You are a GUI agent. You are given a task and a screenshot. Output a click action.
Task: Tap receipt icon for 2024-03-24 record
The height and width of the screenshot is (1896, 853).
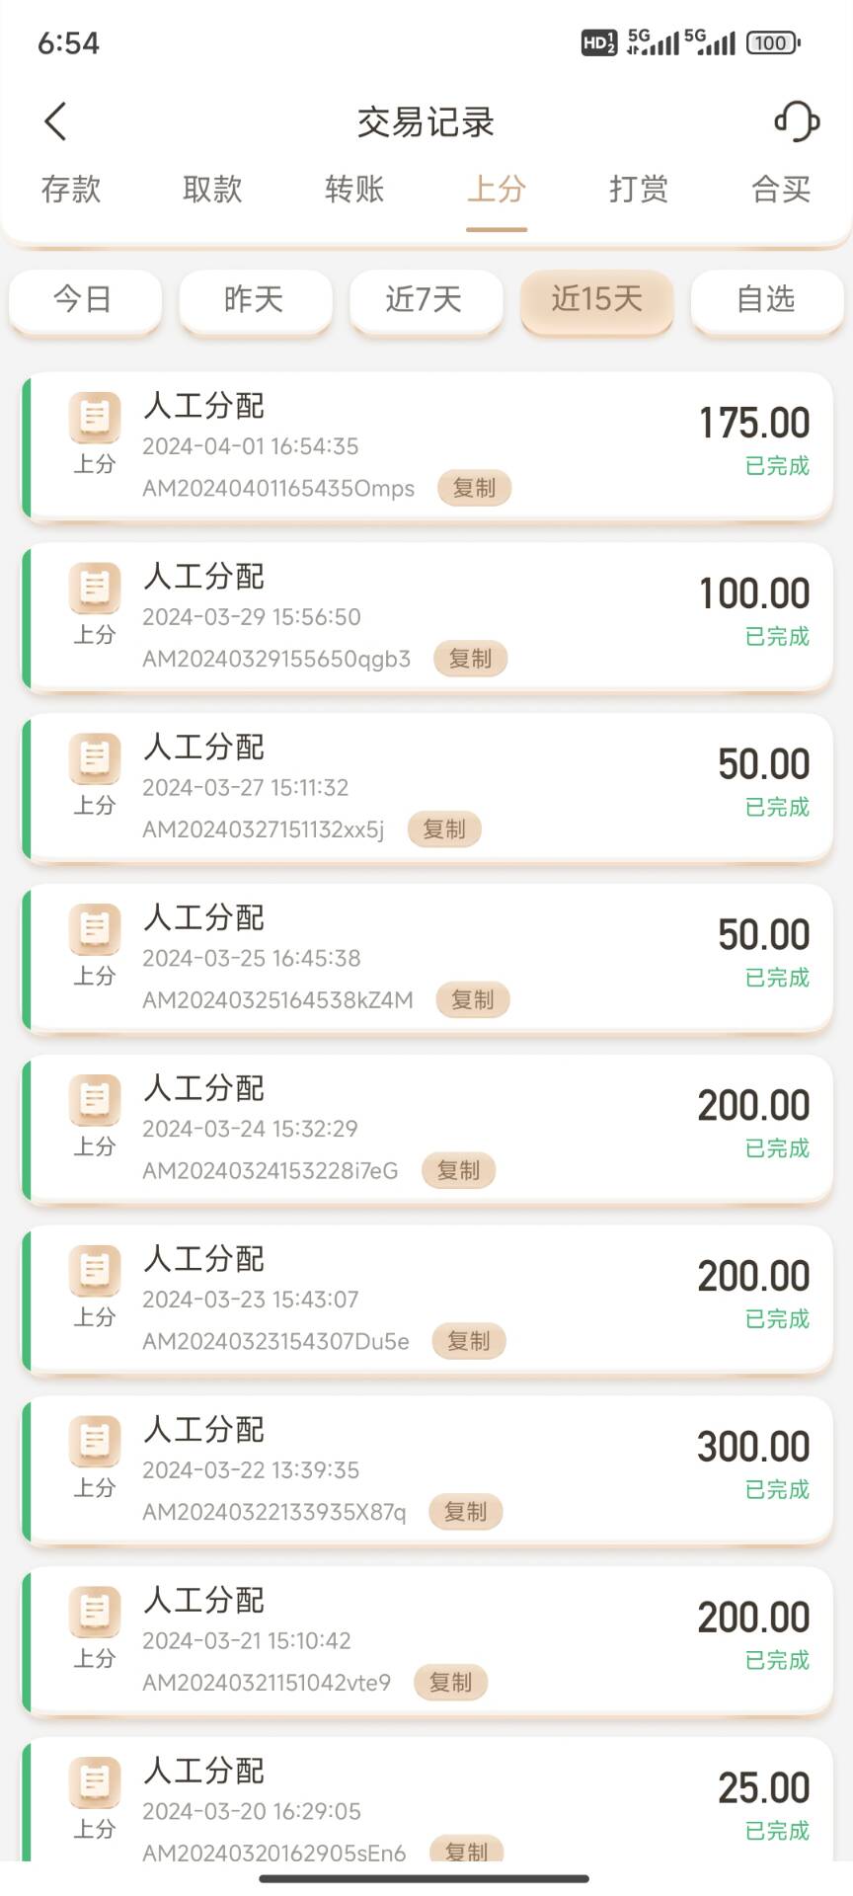coord(95,1099)
